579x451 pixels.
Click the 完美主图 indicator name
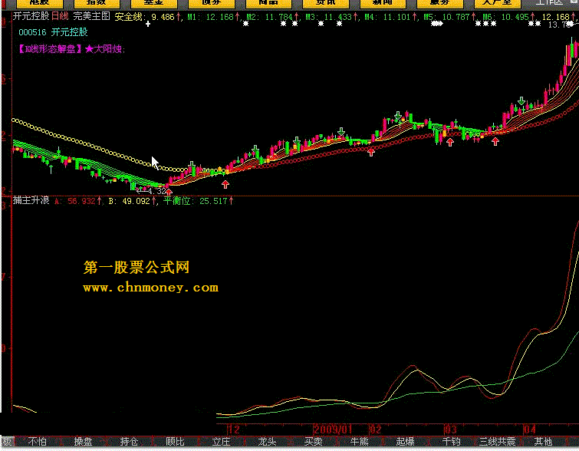tap(91, 16)
